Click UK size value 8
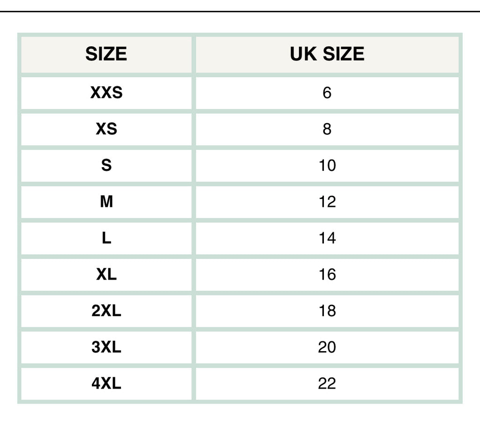This screenshot has height=427, width=480. tap(327, 129)
